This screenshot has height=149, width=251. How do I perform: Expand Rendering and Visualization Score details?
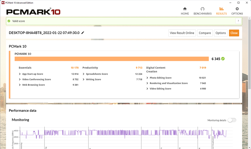(x=147, y=83)
